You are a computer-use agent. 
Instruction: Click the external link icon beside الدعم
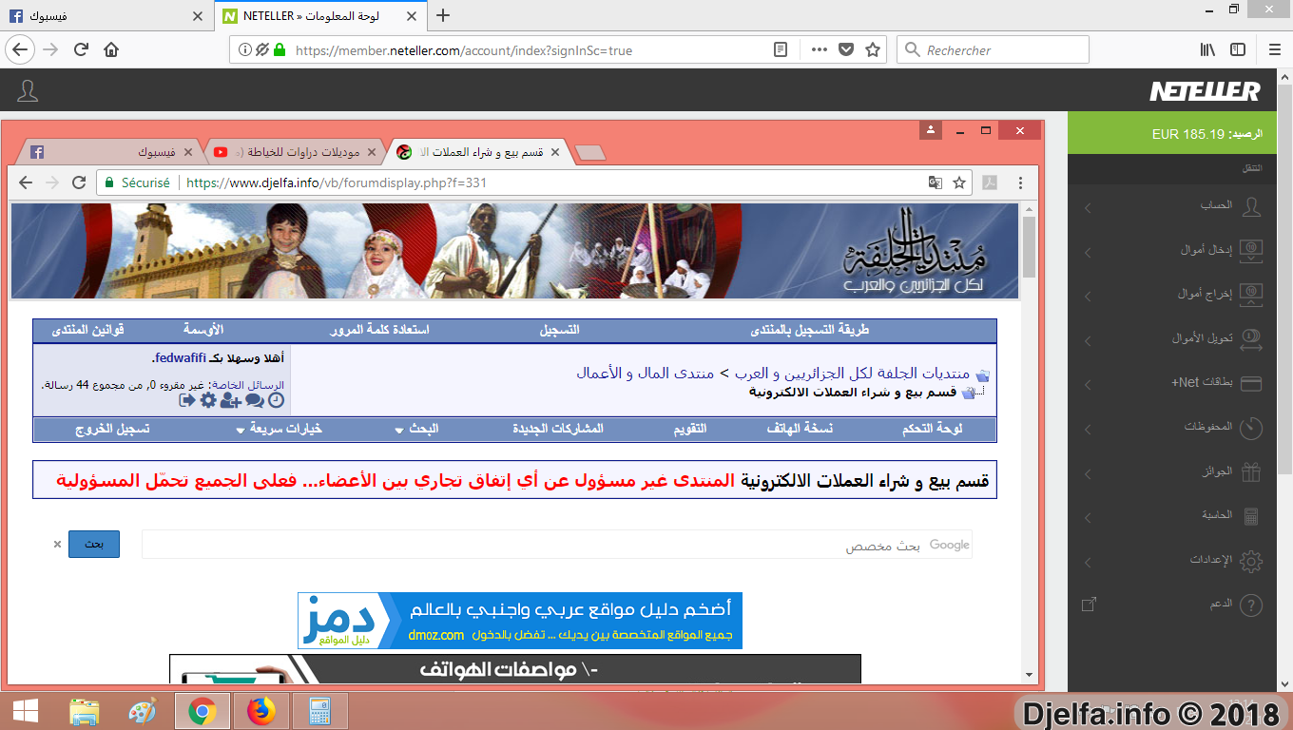(1090, 605)
